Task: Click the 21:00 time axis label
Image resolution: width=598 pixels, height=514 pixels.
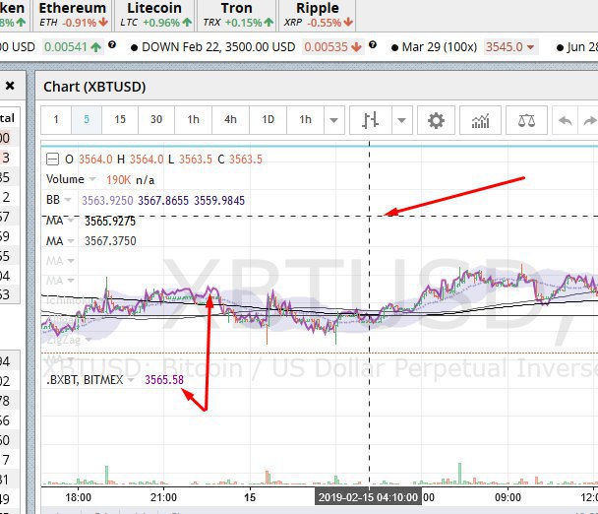Action: click(x=163, y=497)
